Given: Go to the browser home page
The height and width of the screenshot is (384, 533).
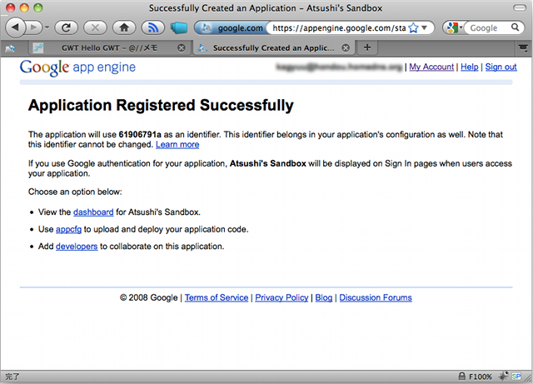Looking at the screenshot, I should [124, 27].
